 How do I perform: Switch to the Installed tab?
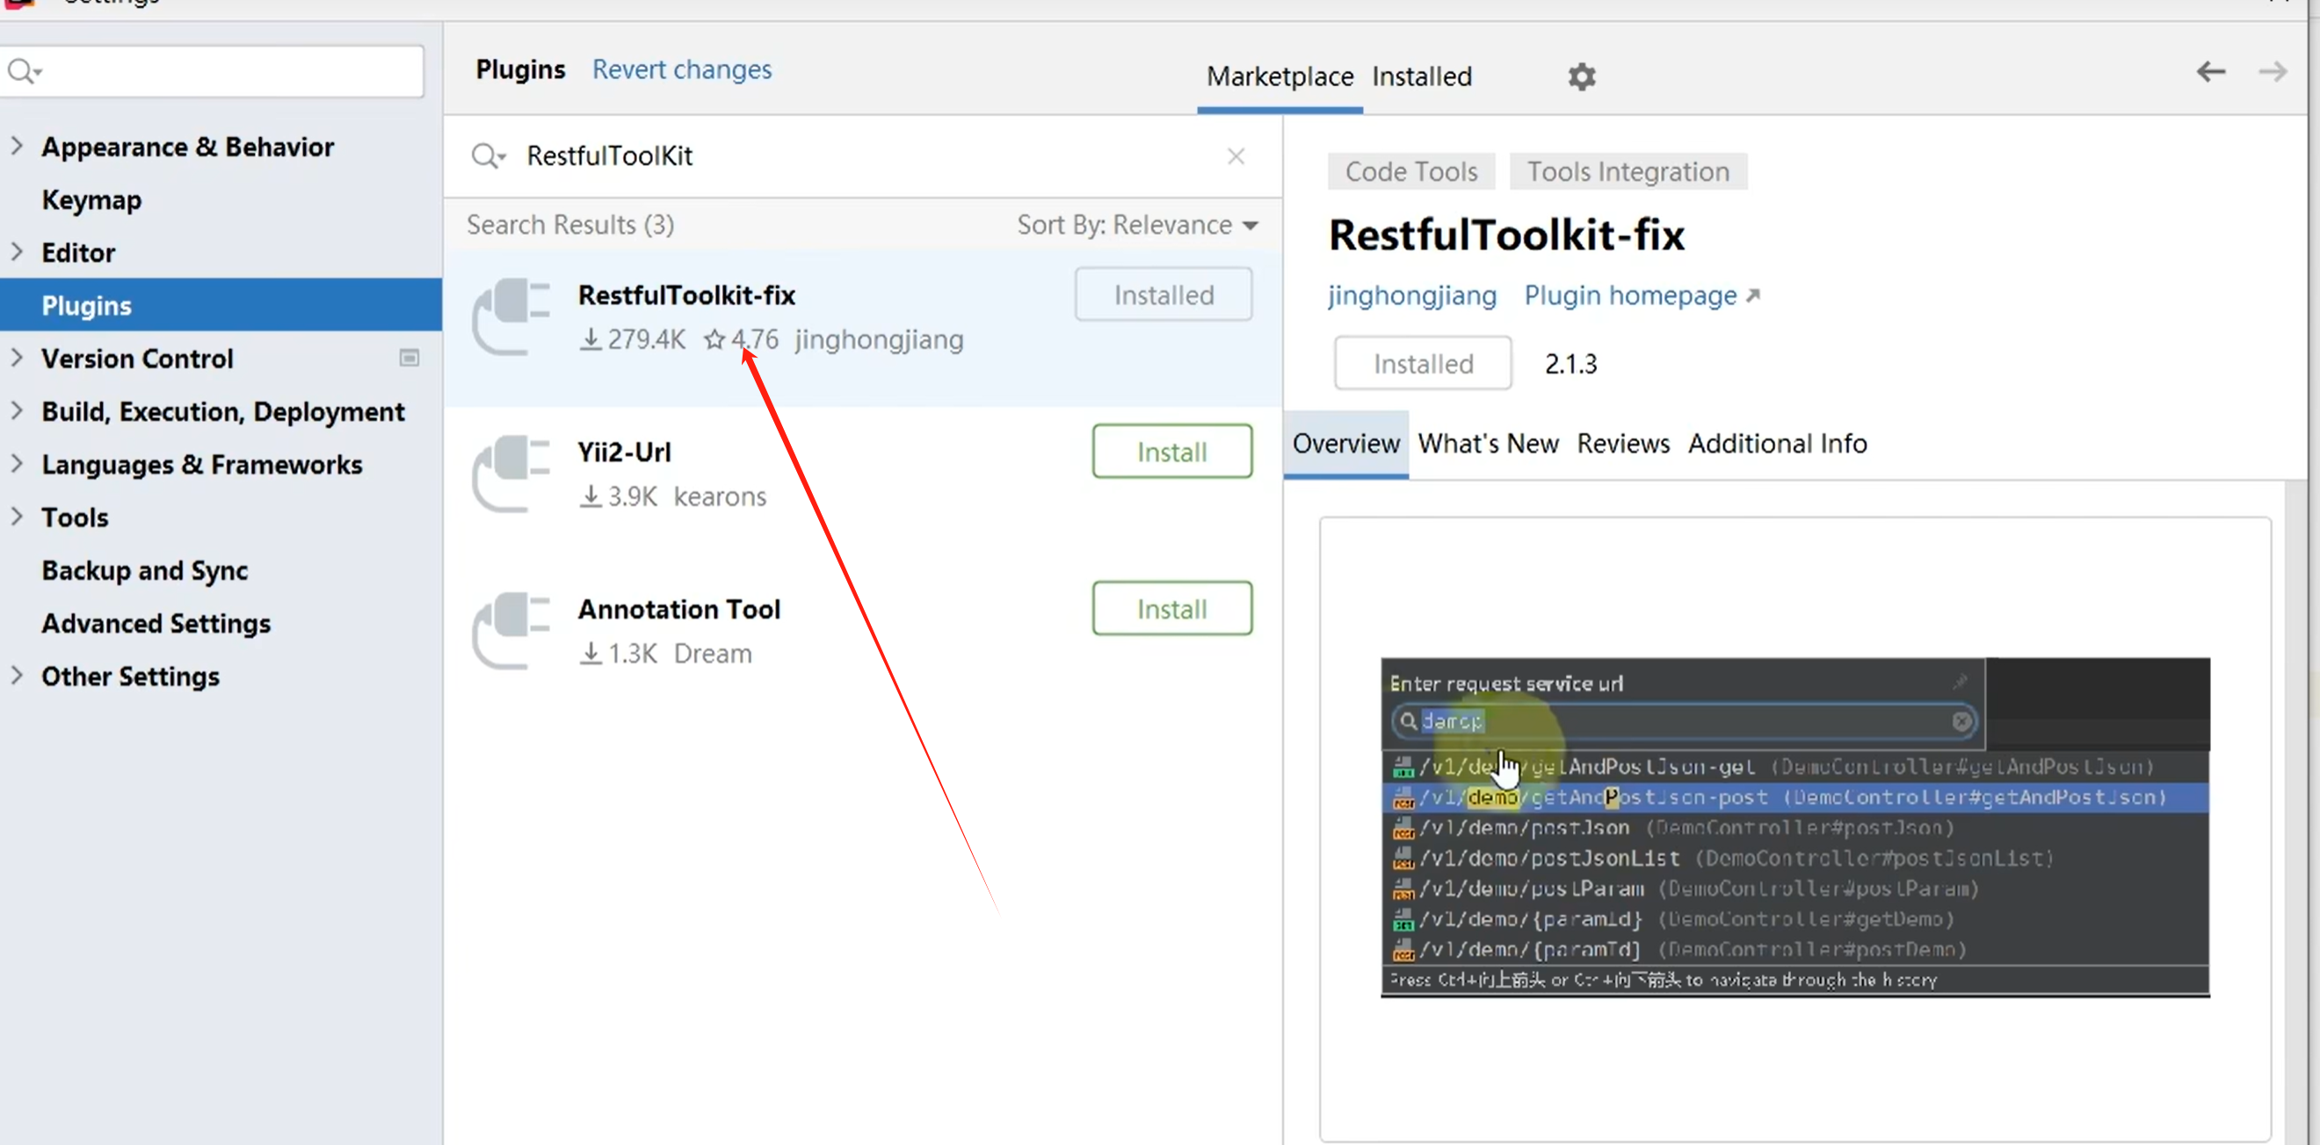click(1421, 76)
